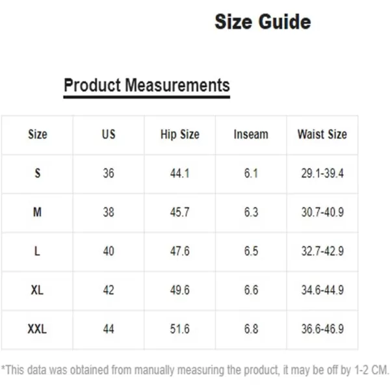The width and height of the screenshot is (390, 390).
Task: Click US size 36 cell
Action: click(x=109, y=174)
